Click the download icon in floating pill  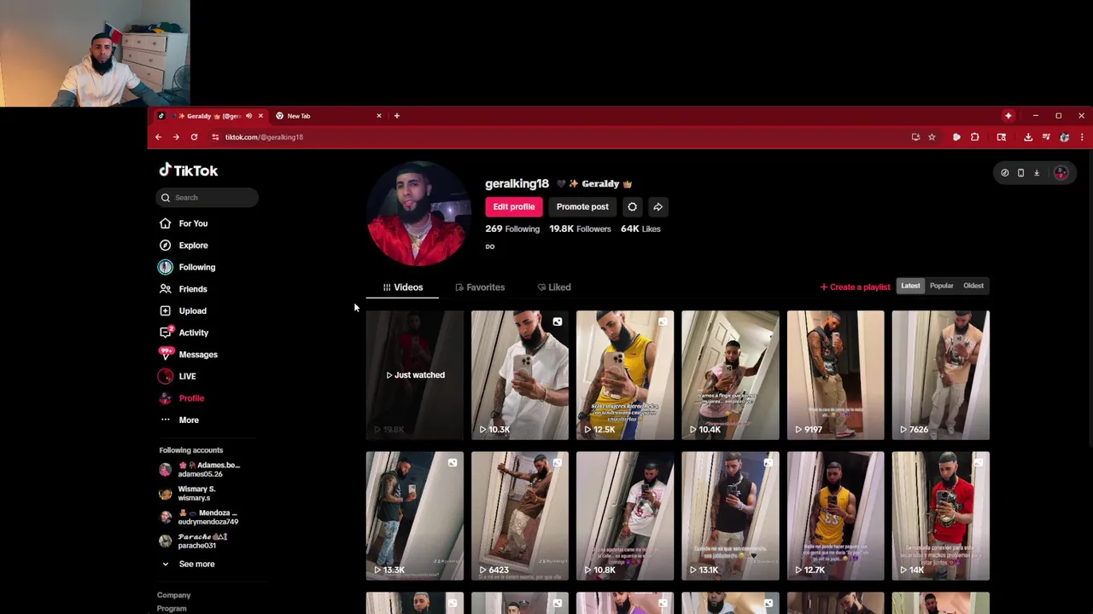coord(1037,173)
